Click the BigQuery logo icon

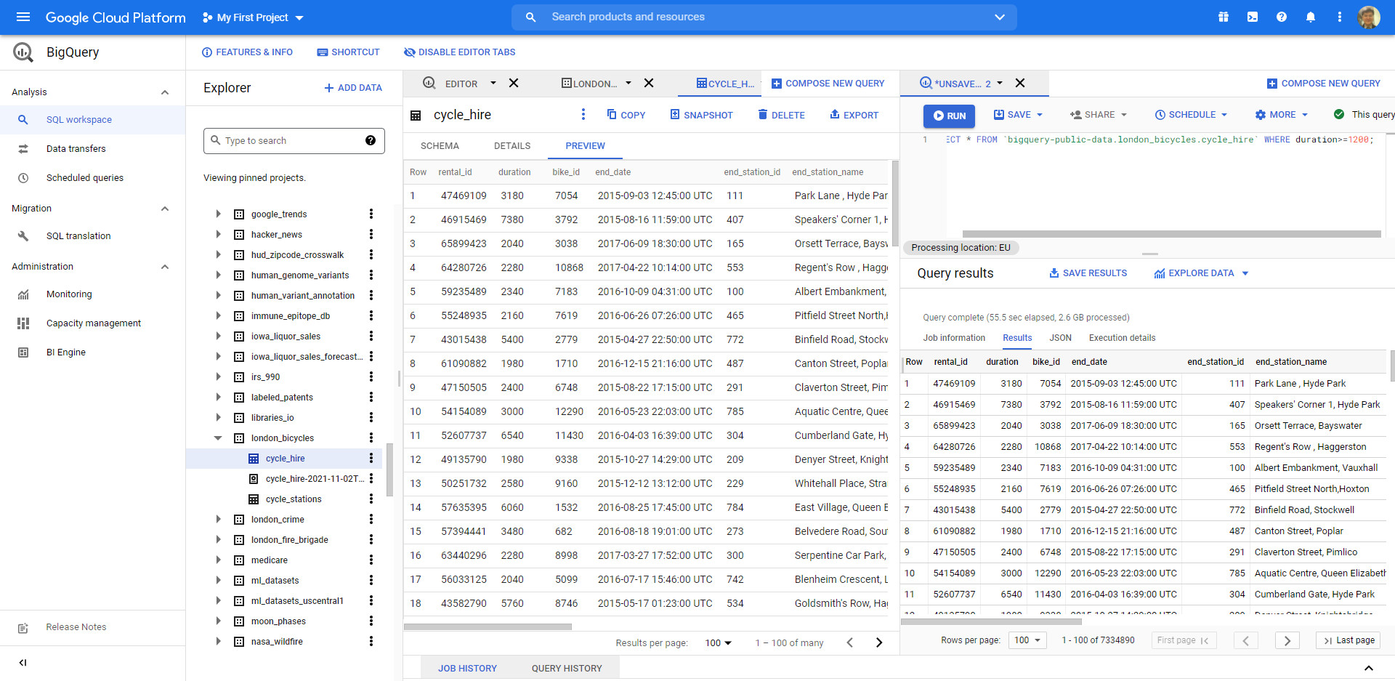[23, 52]
